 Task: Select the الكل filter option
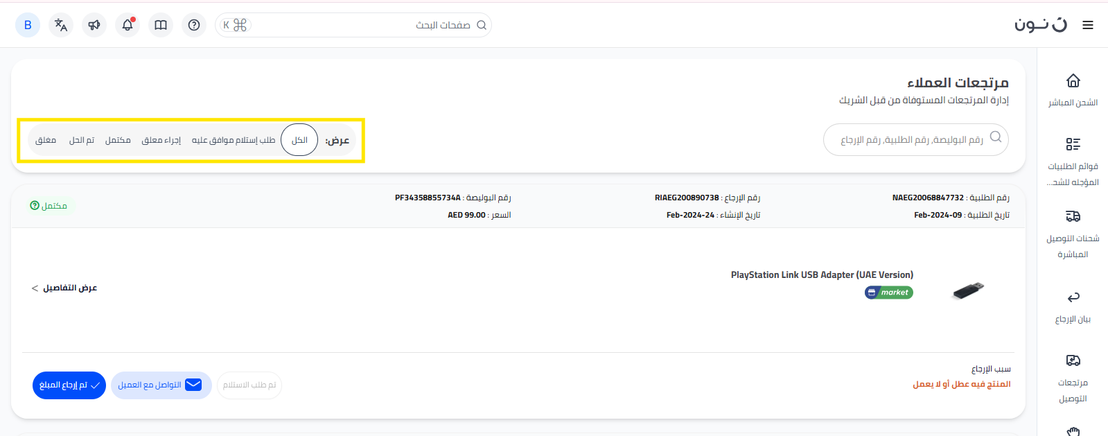pyautogui.click(x=299, y=140)
